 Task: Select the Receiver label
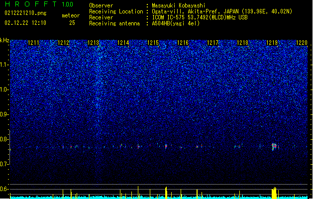tap(101, 17)
